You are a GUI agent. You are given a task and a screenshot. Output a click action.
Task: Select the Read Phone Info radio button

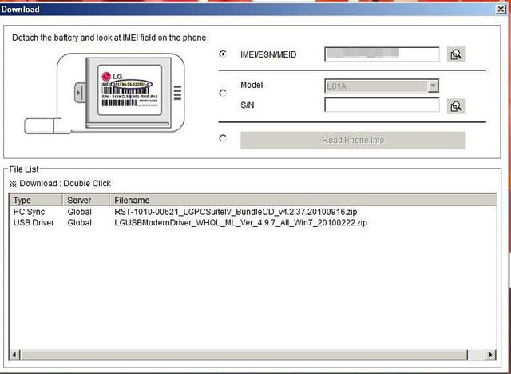pyautogui.click(x=223, y=138)
